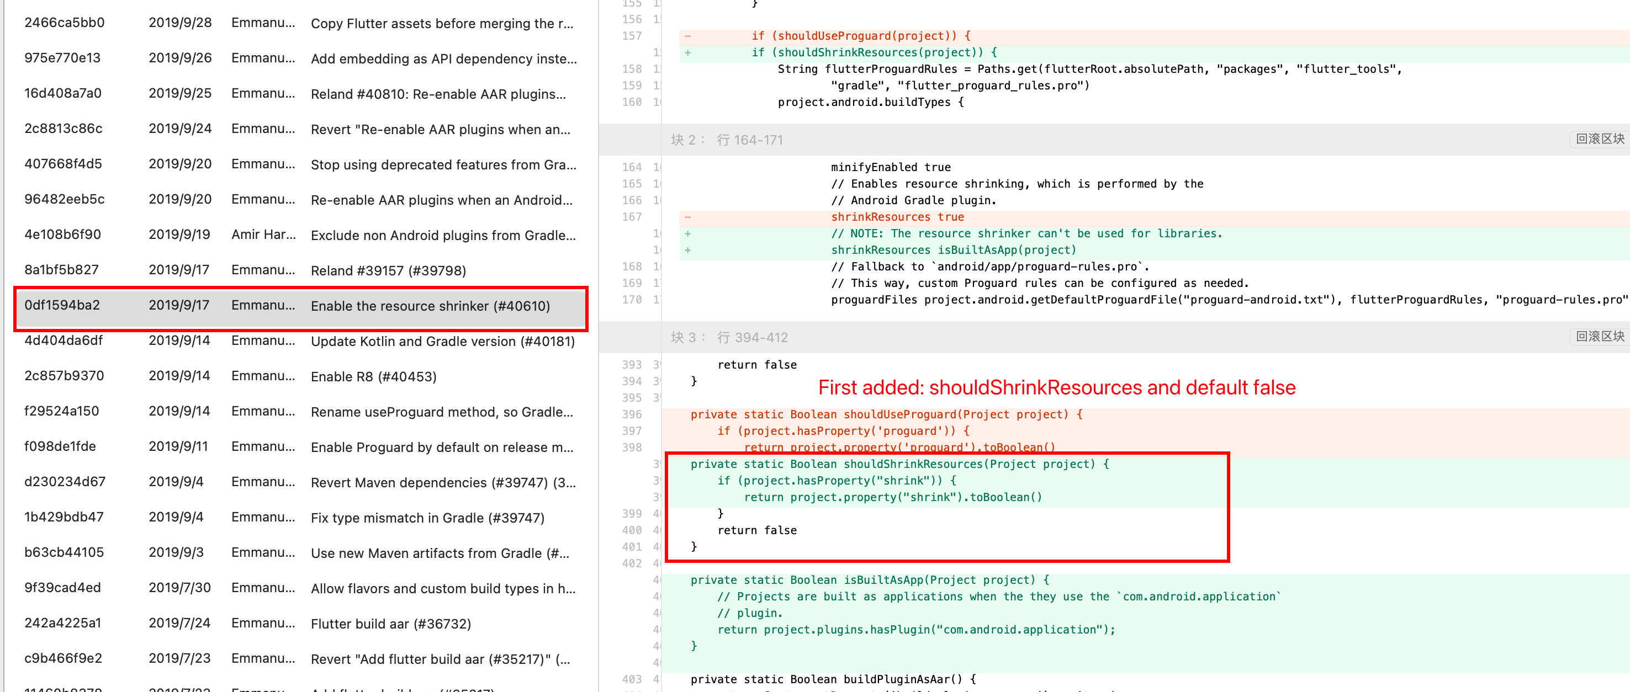This screenshot has height=692, width=1630.
Task: Click the minus marker on line 157
Action: pyautogui.click(x=688, y=36)
